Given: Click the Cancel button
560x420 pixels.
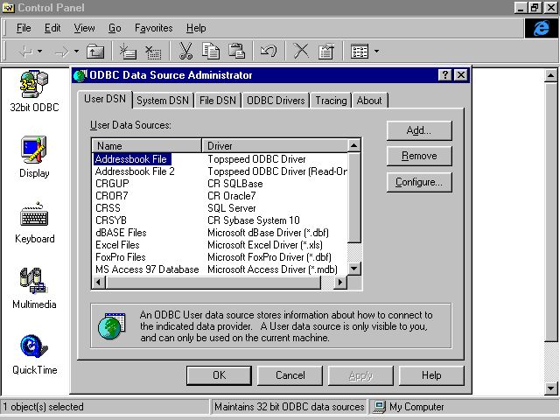Looking at the screenshot, I should [290, 375].
